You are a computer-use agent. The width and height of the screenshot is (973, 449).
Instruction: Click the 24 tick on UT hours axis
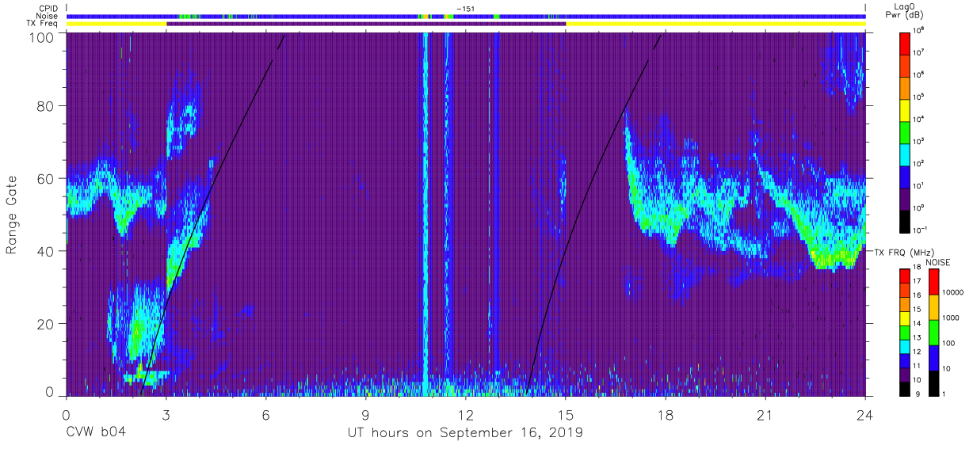click(865, 416)
